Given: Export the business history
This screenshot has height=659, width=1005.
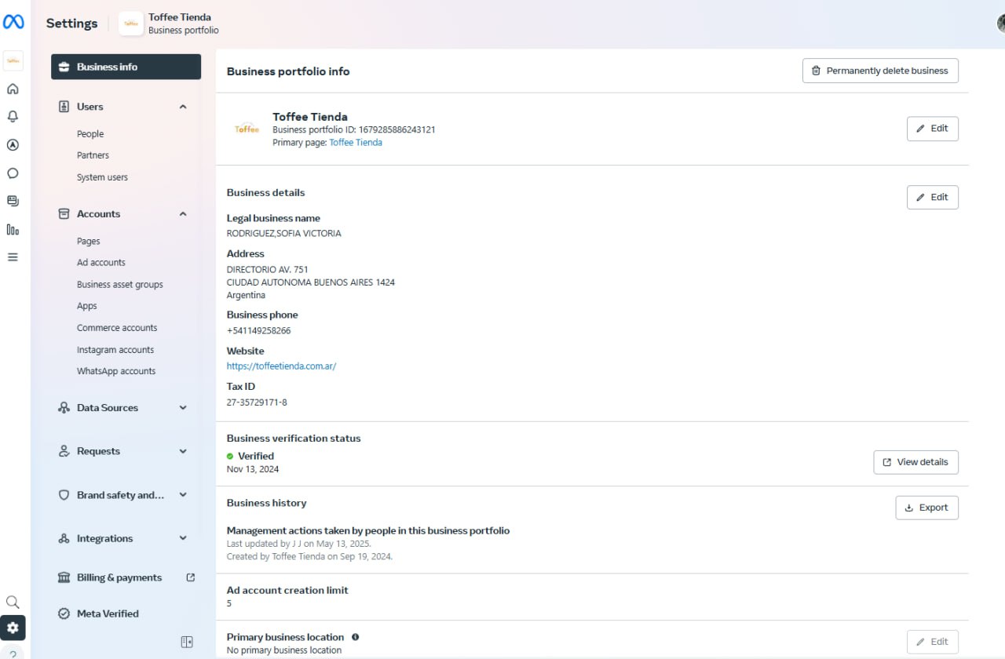Looking at the screenshot, I should pos(926,508).
